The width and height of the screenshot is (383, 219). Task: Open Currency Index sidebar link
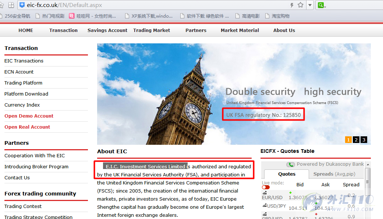pos(22,105)
